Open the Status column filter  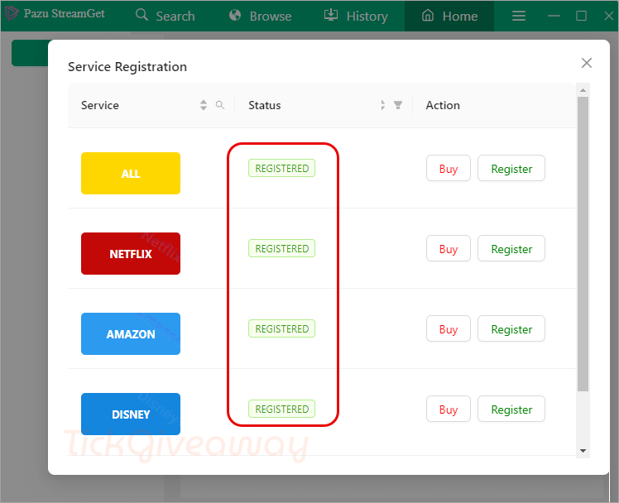(398, 105)
